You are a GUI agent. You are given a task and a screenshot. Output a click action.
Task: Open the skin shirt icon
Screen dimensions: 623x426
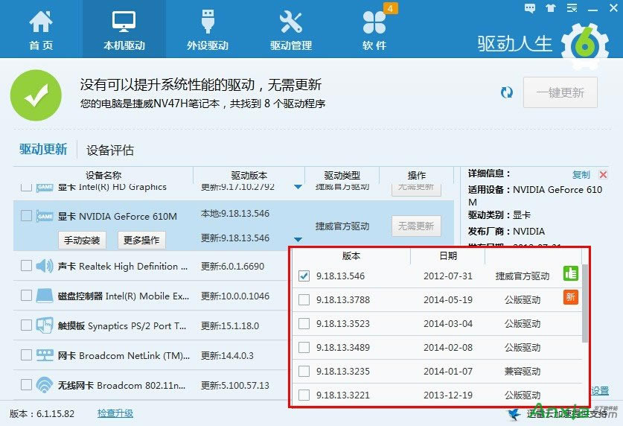coord(550,8)
